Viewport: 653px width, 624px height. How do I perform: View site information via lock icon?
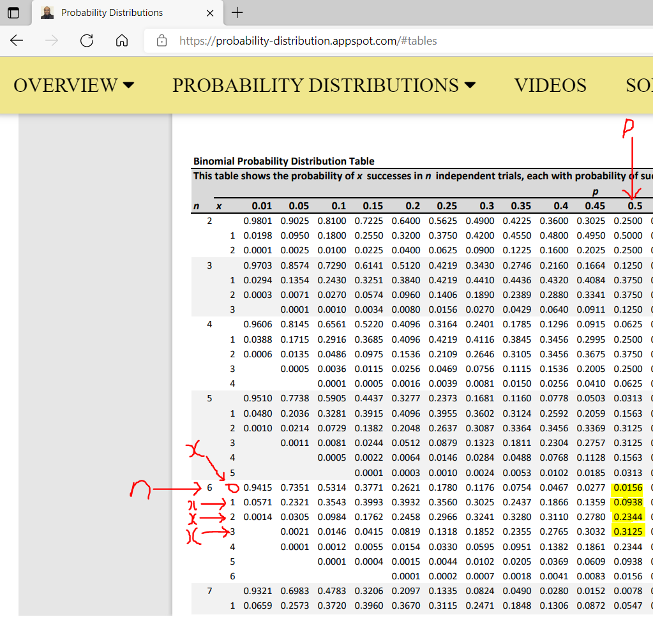point(162,41)
